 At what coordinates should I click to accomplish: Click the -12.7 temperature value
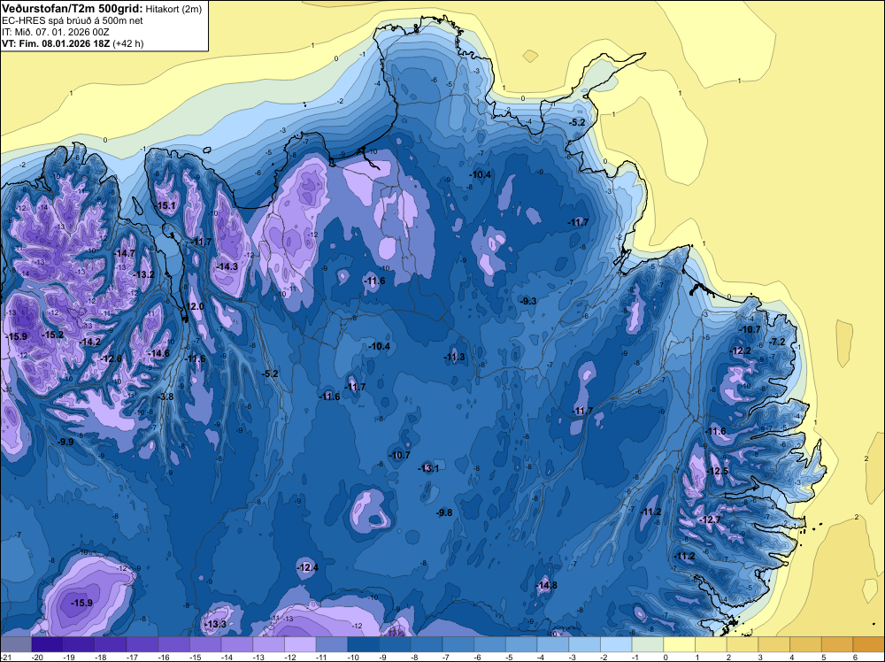pyautogui.click(x=710, y=520)
